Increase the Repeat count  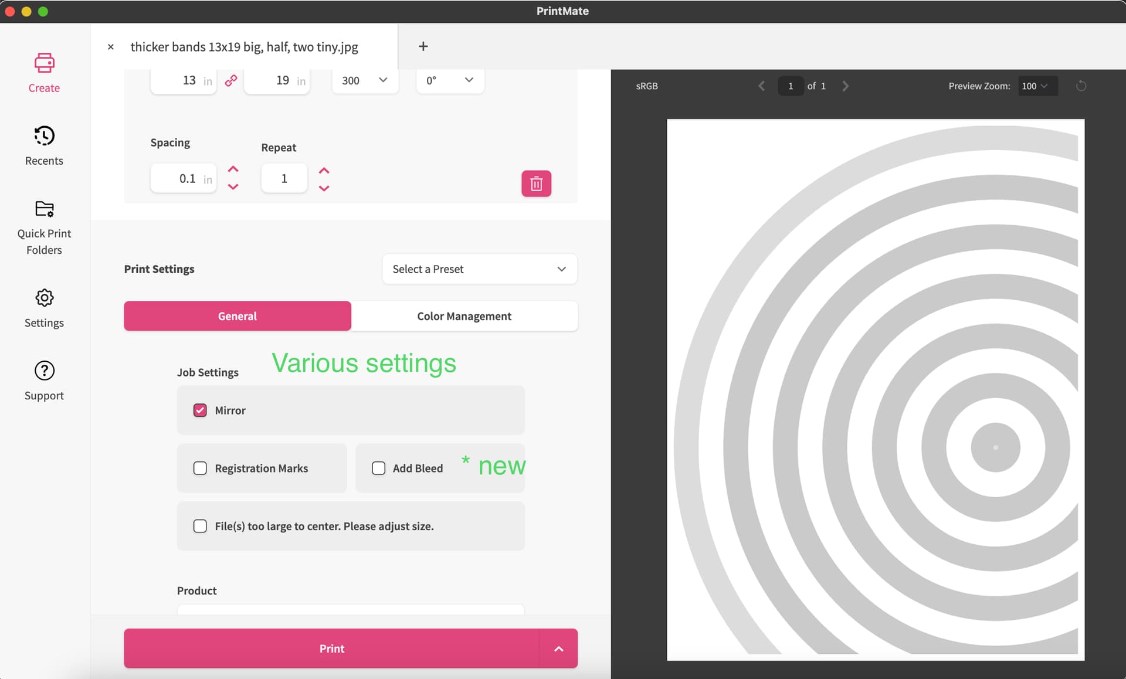(324, 170)
